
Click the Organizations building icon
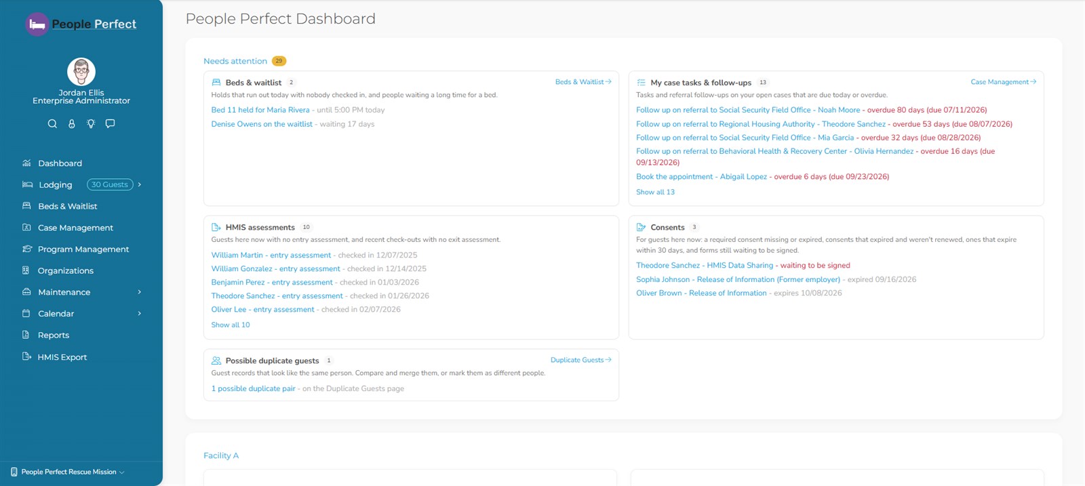pyautogui.click(x=26, y=270)
